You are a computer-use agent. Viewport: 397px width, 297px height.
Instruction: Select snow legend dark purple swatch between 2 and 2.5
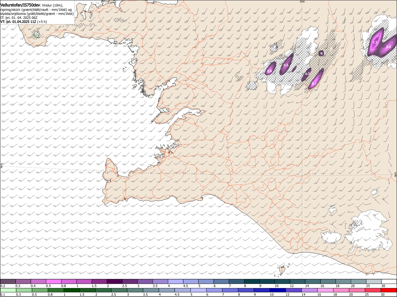point(114,281)
